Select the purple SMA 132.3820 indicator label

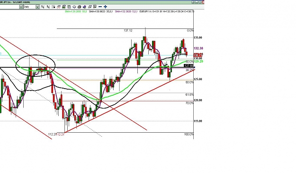126,11
